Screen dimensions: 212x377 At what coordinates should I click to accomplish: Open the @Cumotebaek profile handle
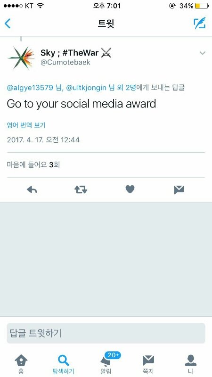tap(65, 62)
